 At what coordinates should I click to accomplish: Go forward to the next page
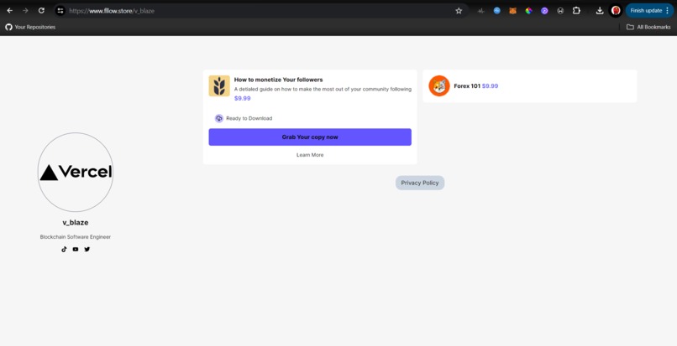pyautogui.click(x=25, y=11)
